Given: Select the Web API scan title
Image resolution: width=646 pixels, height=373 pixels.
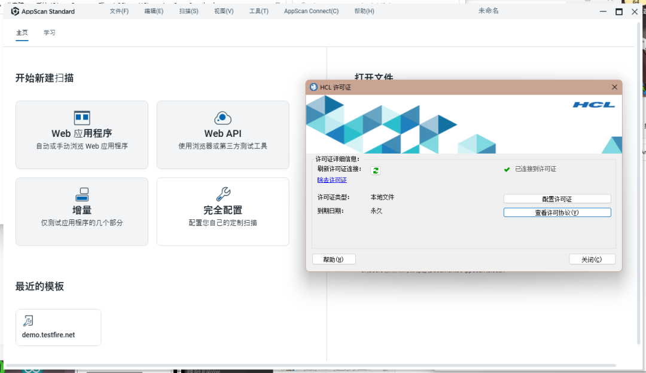Looking at the screenshot, I should pos(223,133).
